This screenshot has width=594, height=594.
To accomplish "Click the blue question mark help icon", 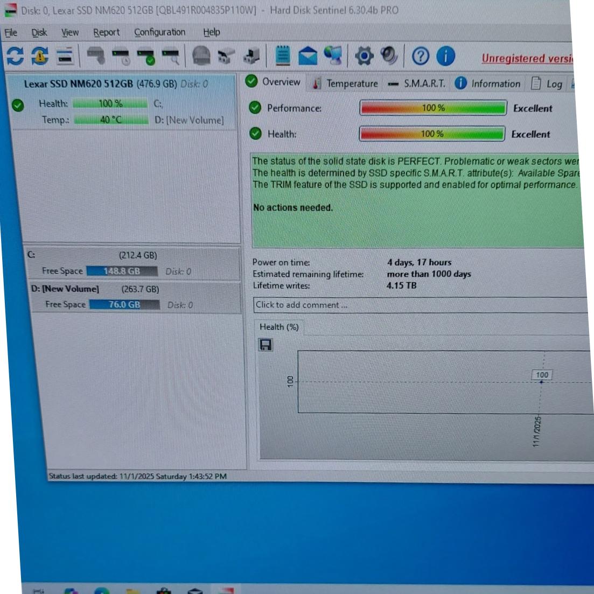I will 421,56.
